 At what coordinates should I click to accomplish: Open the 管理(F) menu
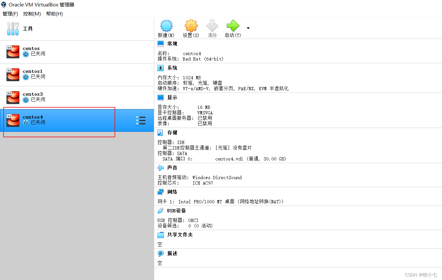coord(10,14)
